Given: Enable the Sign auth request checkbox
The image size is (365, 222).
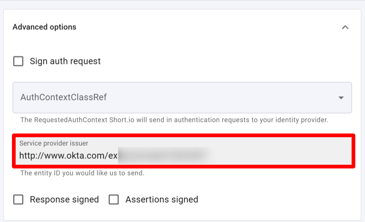Looking at the screenshot, I should coord(18,61).
